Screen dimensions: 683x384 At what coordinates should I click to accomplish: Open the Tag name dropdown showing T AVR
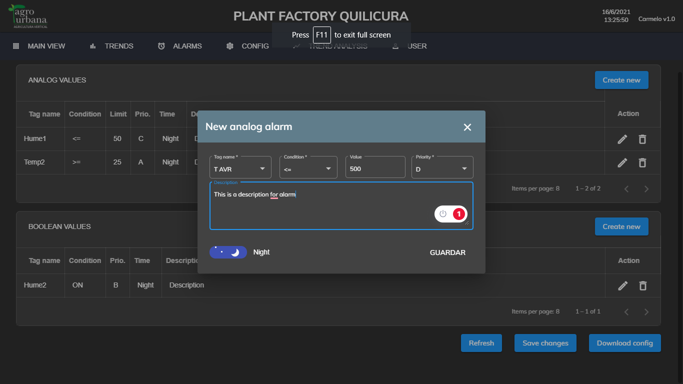click(x=240, y=167)
